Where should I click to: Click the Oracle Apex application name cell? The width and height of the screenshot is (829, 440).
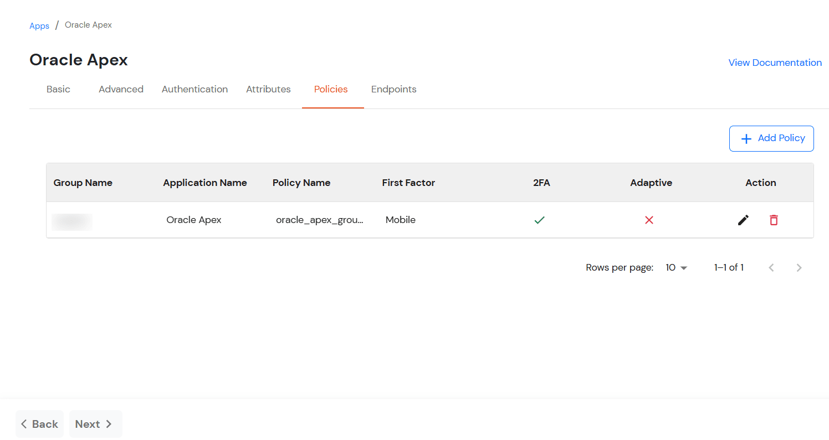[194, 220]
